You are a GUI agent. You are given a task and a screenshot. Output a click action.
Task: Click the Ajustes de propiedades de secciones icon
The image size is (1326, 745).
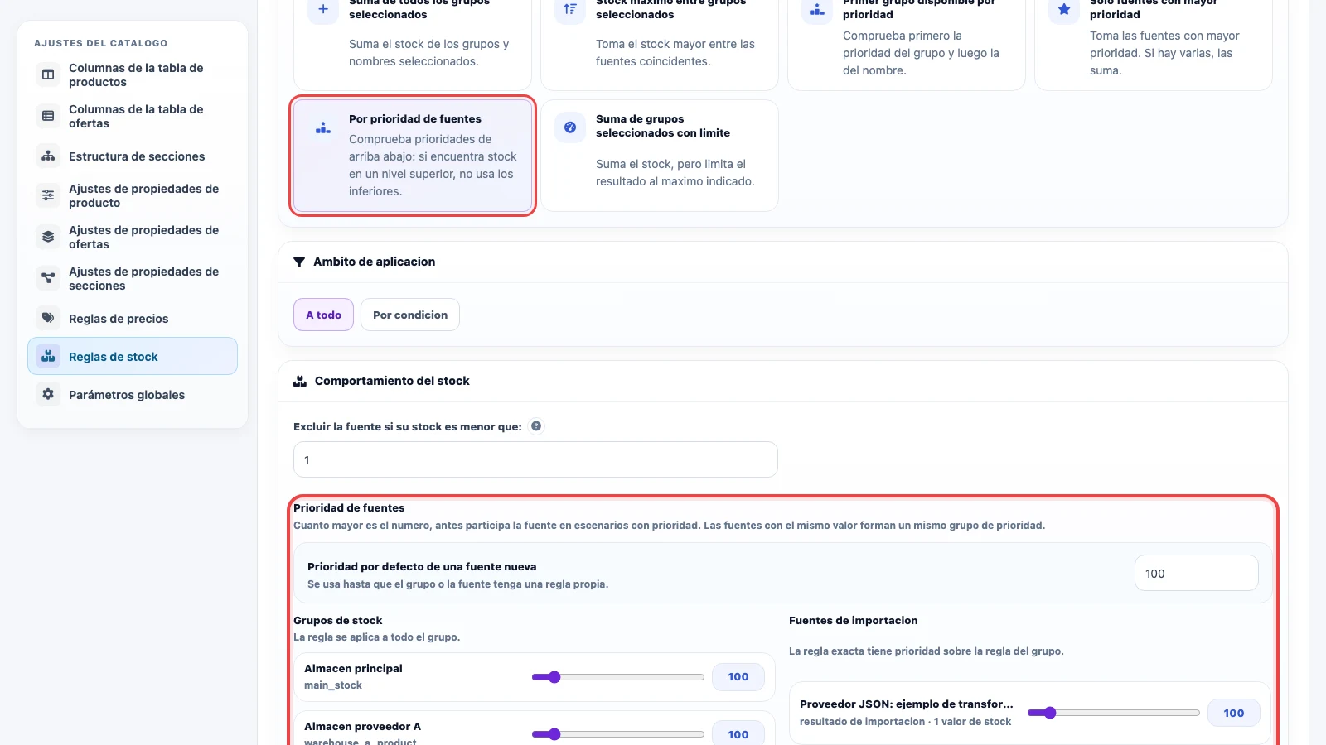pos(48,278)
